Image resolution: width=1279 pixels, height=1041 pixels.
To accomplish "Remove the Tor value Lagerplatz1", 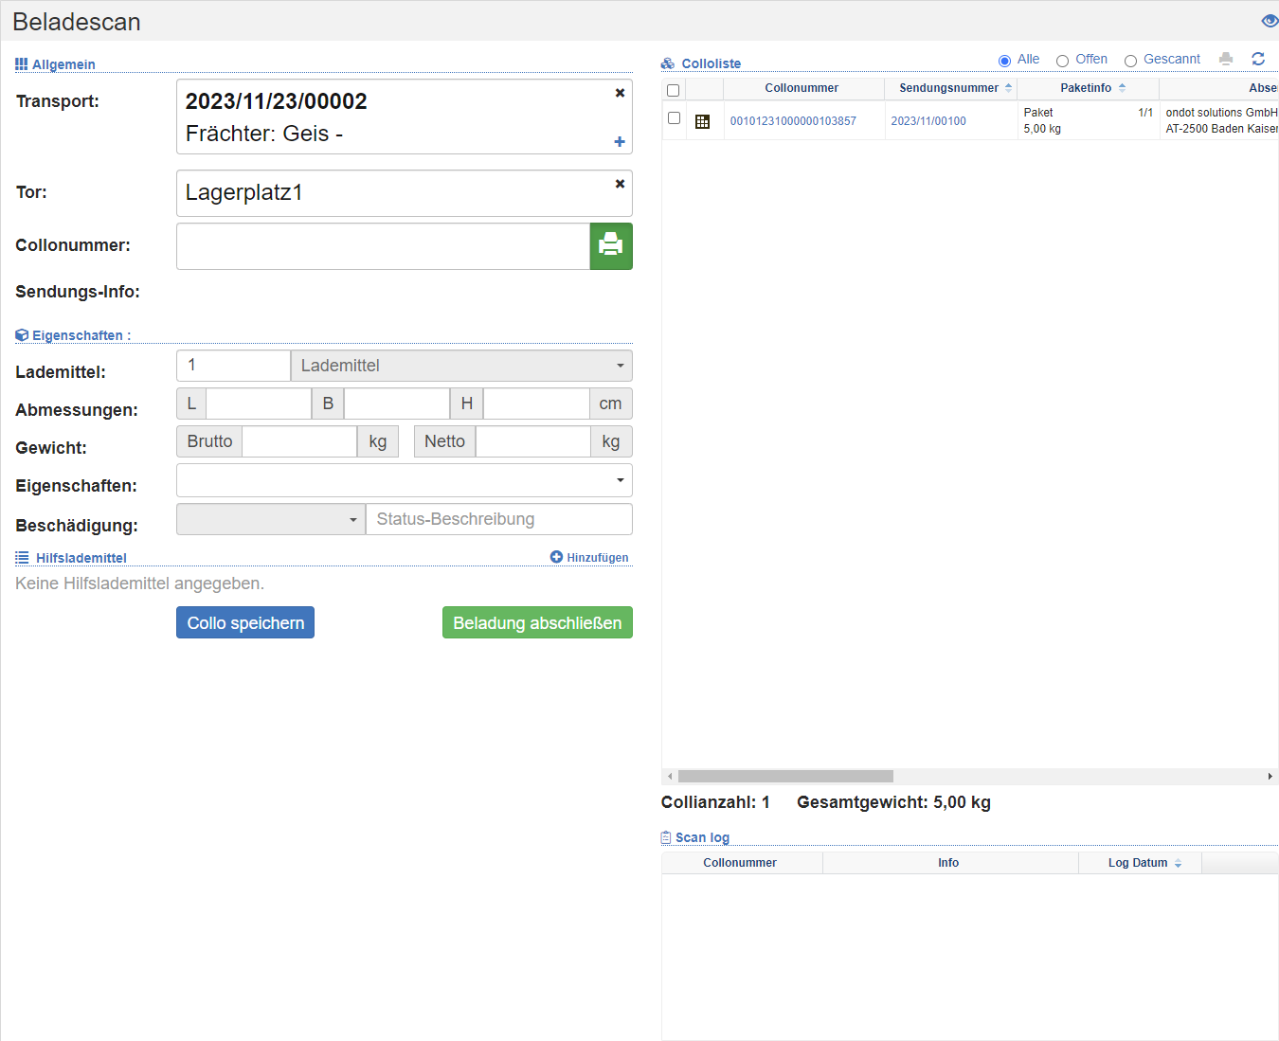I will point(620,184).
